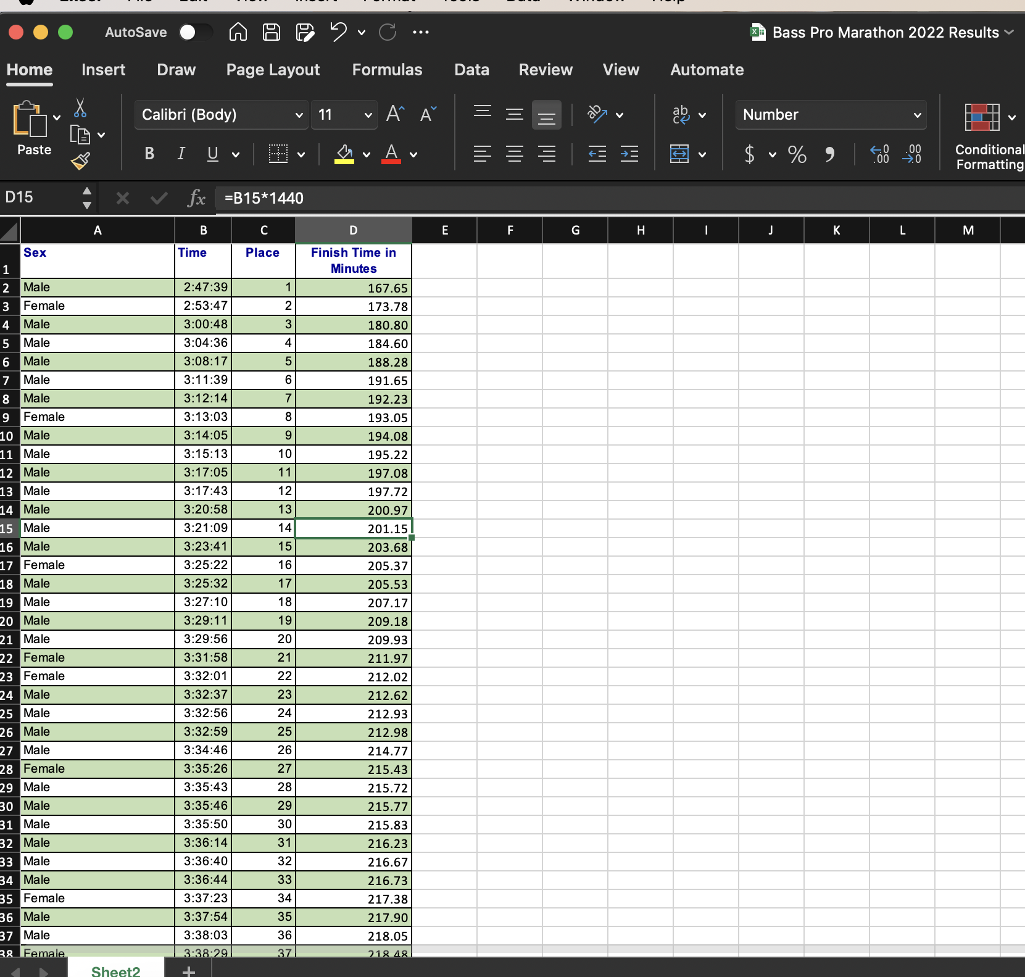Toggle the AutoSave switch
Screen dimensions: 1025x977
coord(195,32)
